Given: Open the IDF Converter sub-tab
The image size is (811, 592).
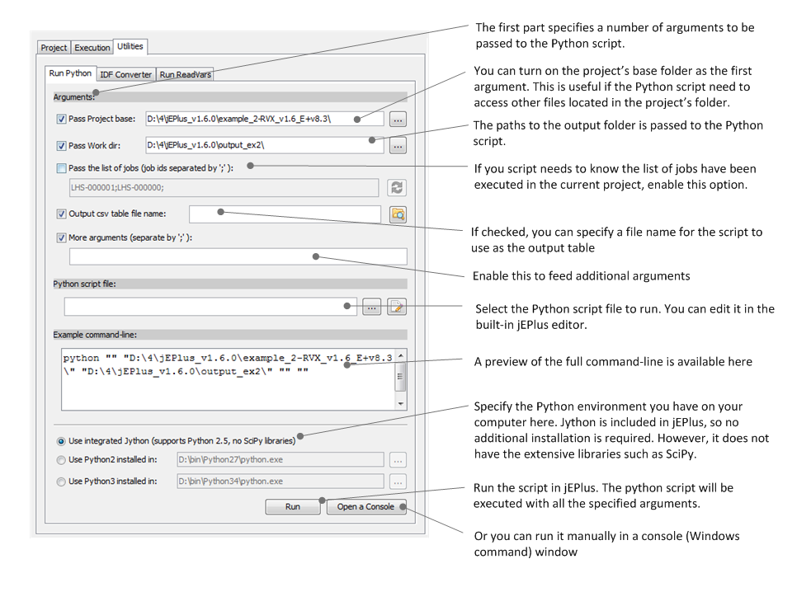Looking at the screenshot, I should 125,74.
